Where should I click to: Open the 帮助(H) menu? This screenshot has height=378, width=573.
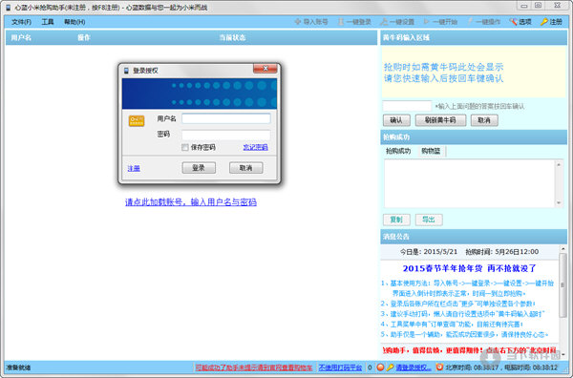[74, 22]
